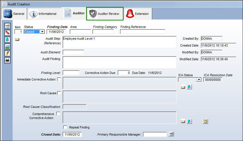Enable the Comprehensive Corrective Action checkbox
243x141 pixels.
point(58,114)
